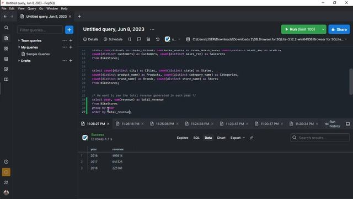Open the queries document icon in sidebar

6,38
